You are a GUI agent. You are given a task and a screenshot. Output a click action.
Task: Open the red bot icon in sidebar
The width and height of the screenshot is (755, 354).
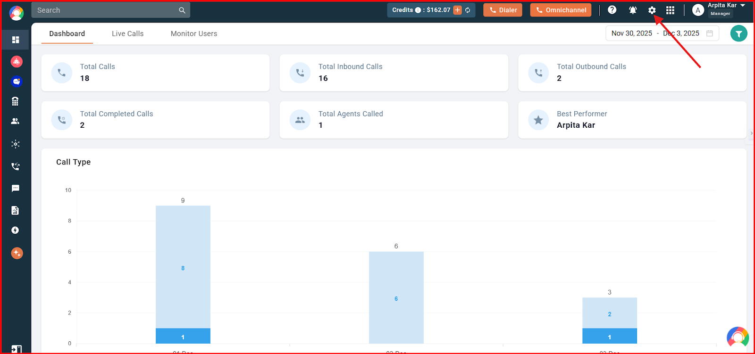pyautogui.click(x=17, y=61)
